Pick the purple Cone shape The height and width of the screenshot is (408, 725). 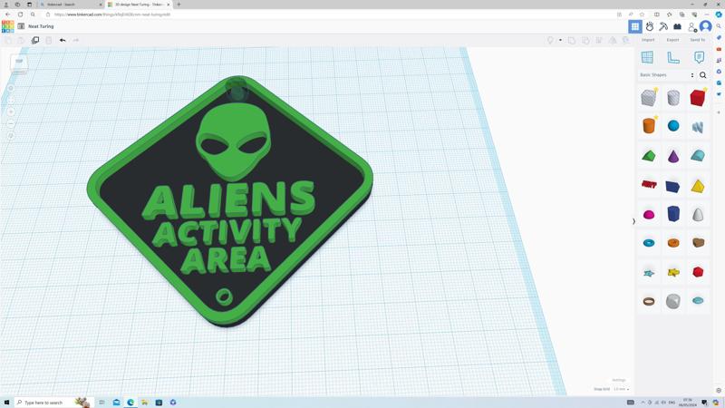click(x=673, y=156)
